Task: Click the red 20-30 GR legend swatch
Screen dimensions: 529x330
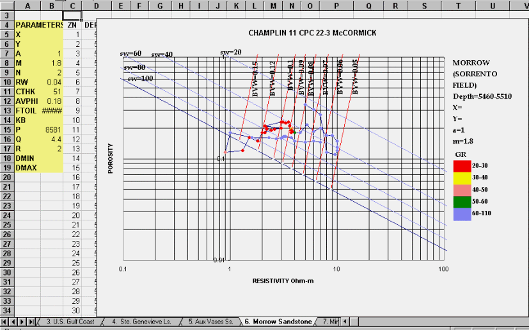Action: pyautogui.click(x=462, y=165)
